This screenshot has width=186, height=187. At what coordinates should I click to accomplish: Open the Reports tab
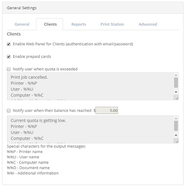click(78, 24)
